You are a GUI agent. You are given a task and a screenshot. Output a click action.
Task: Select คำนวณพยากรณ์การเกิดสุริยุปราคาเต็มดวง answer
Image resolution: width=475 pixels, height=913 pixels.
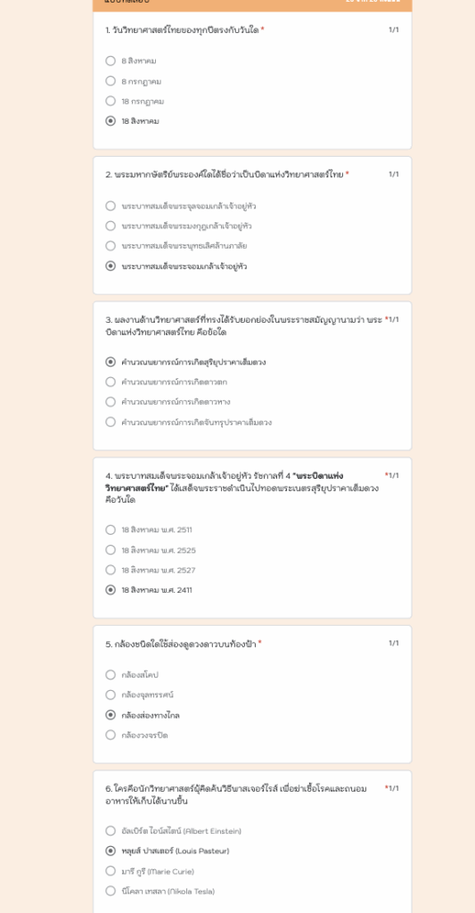tap(111, 362)
